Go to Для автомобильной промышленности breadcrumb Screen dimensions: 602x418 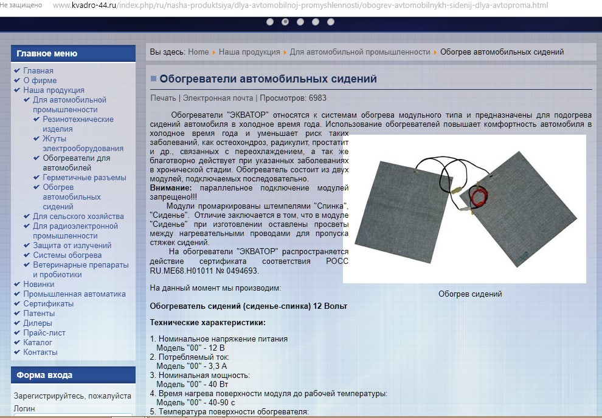360,52
